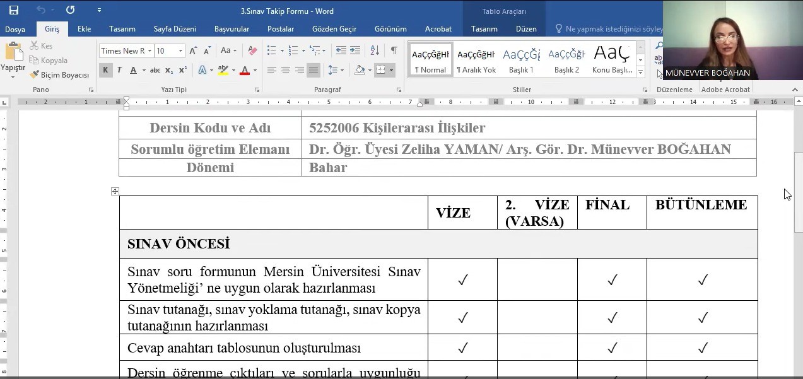The height and width of the screenshot is (379, 803).
Task: Click the A-Z sort icon
Action: [x=374, y=50]
